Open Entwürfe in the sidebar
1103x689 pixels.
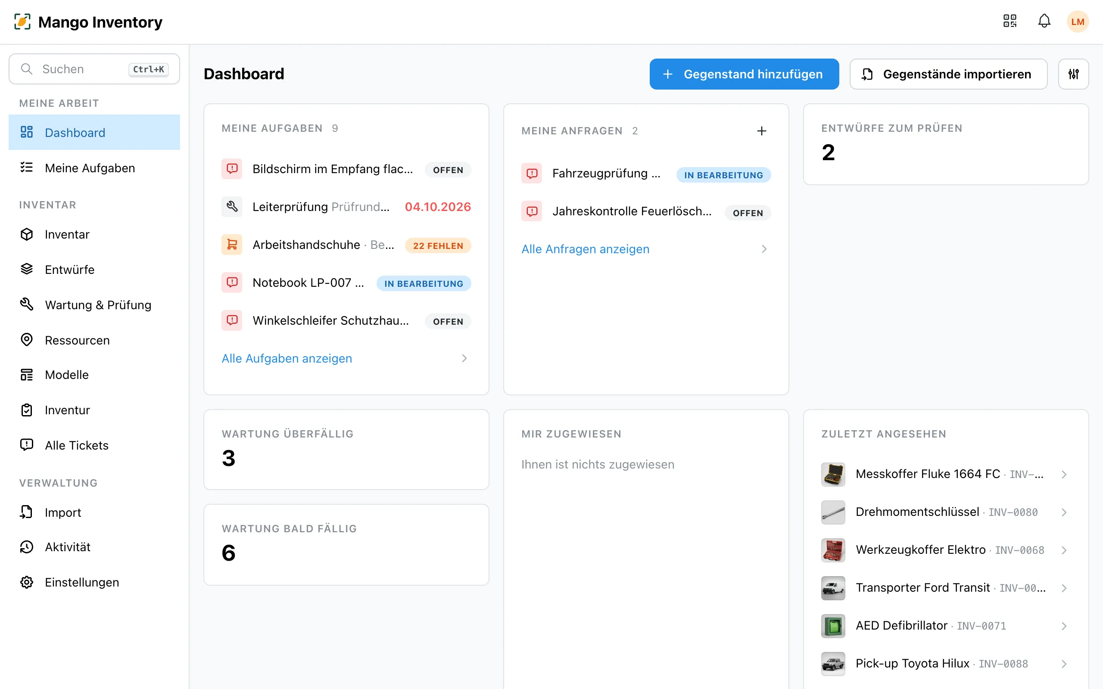(94, 270)
